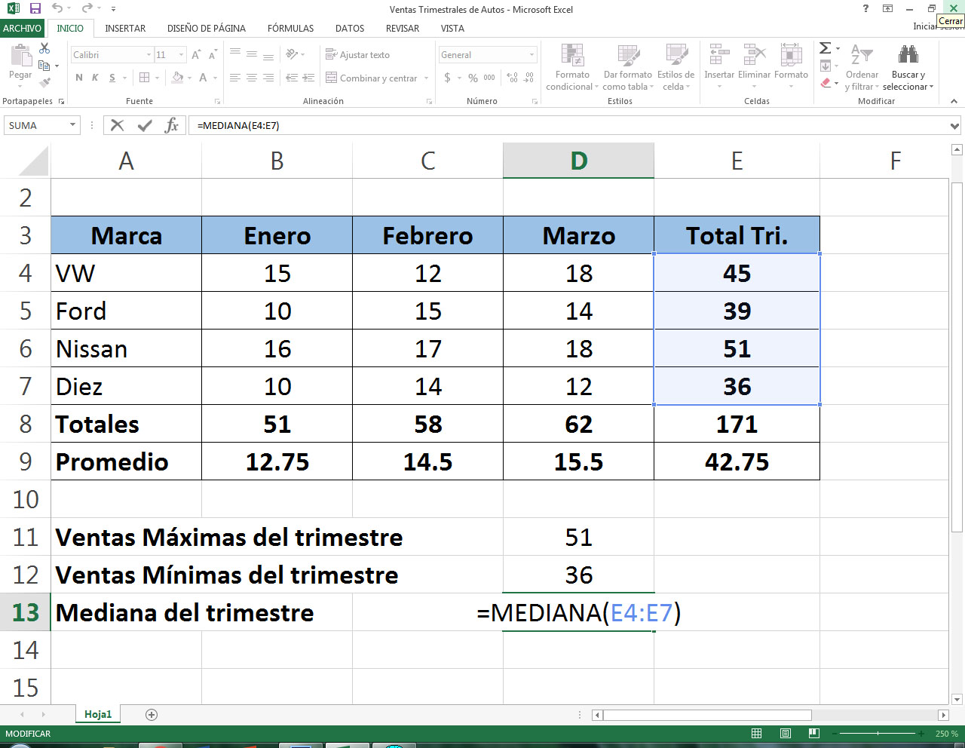Adjust the zoom slider at bottom right
The height and width of the screenshot is (748, 965).
point(878,732)
